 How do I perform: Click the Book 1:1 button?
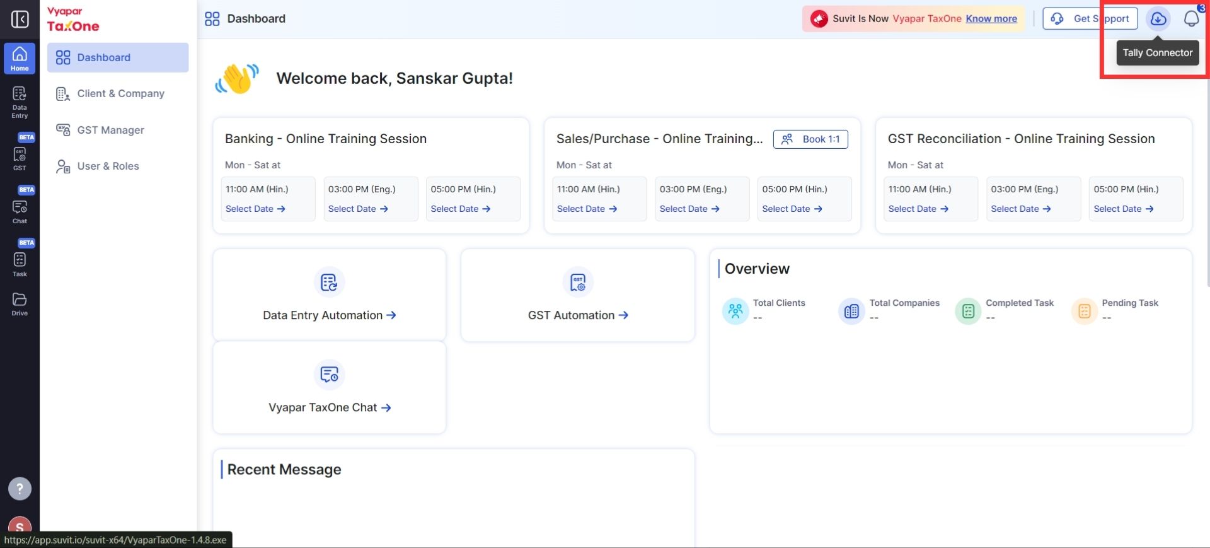pyautogui.click(x=810, y=139)
